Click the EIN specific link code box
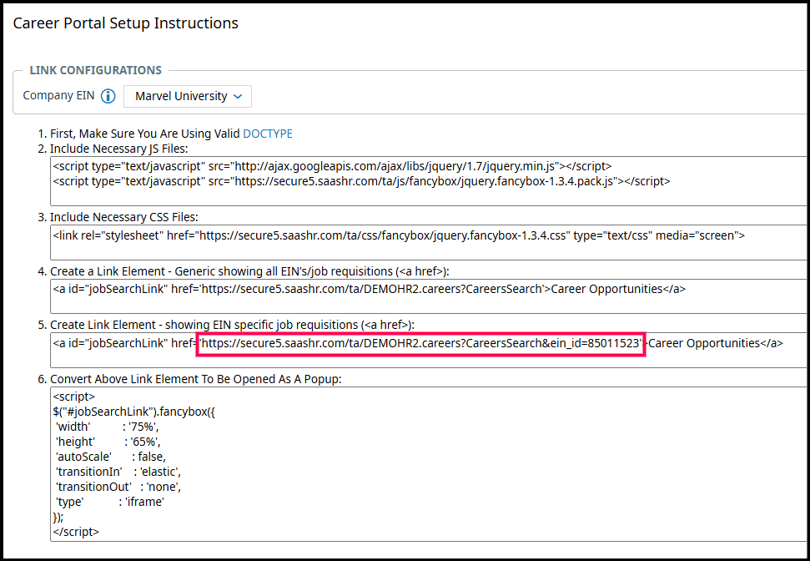 (x=429, y=350)
